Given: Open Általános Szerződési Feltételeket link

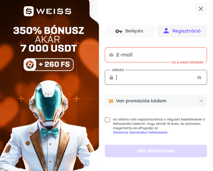Looking at the screenshot, I should pos(140,132).
